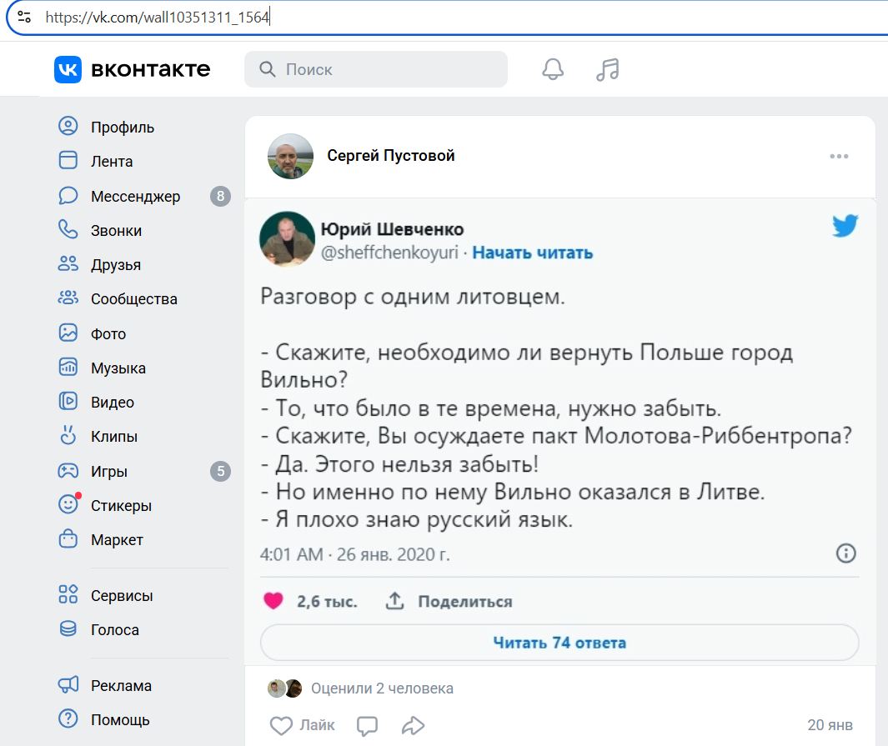The image size is (888, 746).
Task: Open the Мессенджер section in sidebar
Action: [x=133, y=196]
